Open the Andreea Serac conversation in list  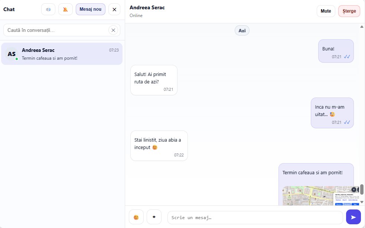[x=62, y=54]
